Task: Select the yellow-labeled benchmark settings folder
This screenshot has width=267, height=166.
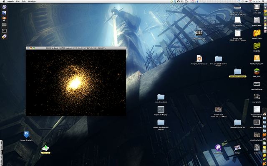Action: tap(237, 72)
